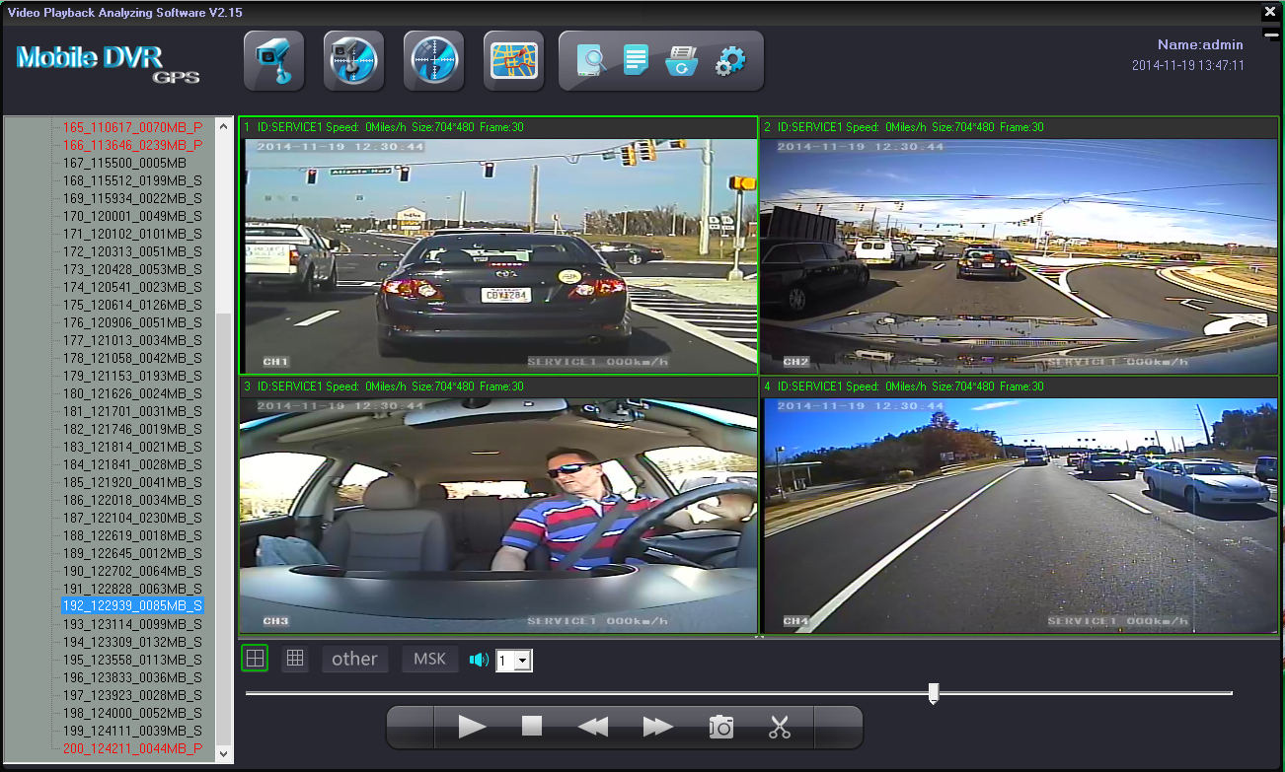Select file 200_124211_0044MB_P in list
This screenshot has height=772, width=1285.
[132, 748]
